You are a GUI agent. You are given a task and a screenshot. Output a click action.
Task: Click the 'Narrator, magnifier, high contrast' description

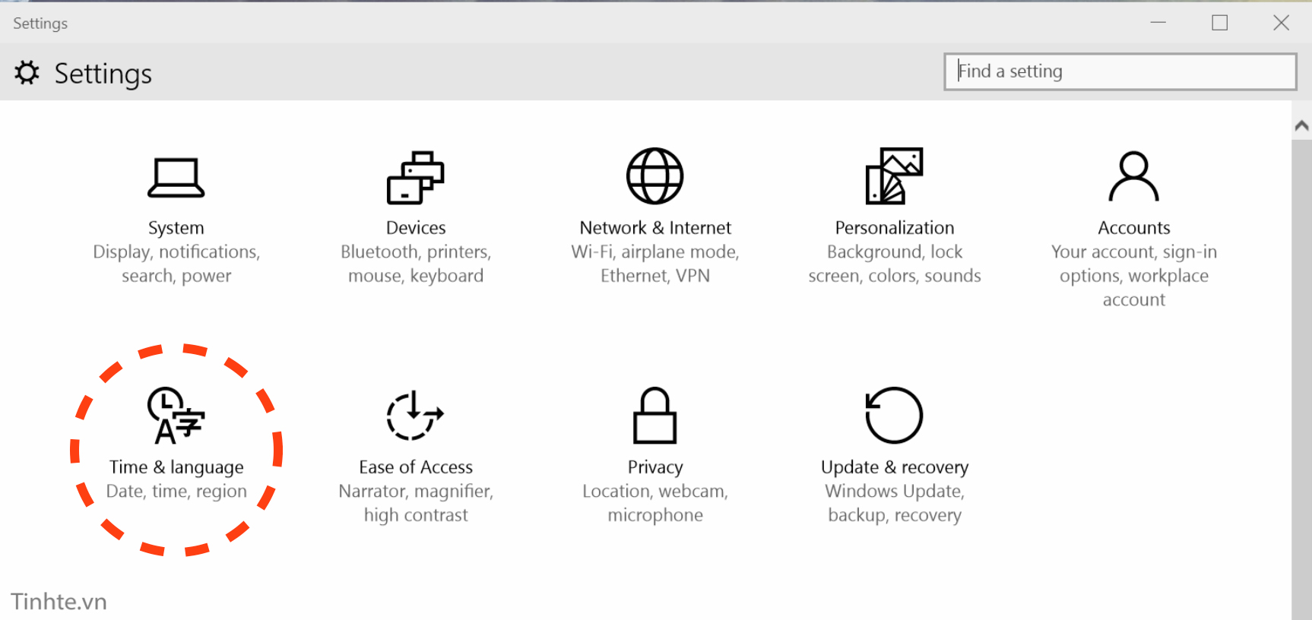pos(415,503)
